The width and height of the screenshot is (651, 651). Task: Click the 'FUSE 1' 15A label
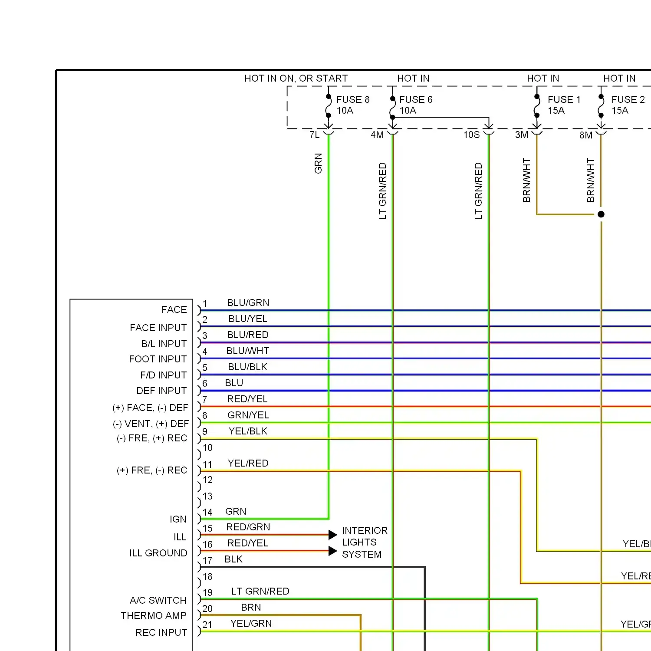pyautogui.click(x=564, y=105)
